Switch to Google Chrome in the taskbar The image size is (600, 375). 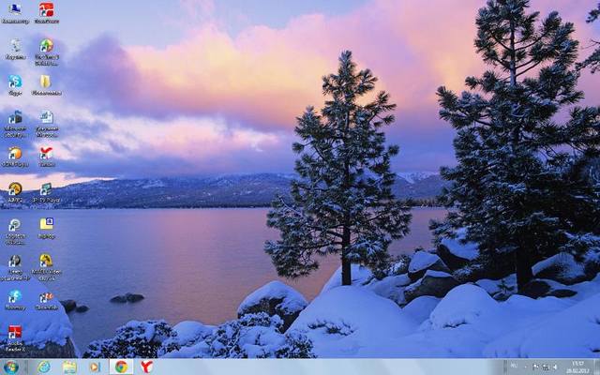click(x=121, y=367)
